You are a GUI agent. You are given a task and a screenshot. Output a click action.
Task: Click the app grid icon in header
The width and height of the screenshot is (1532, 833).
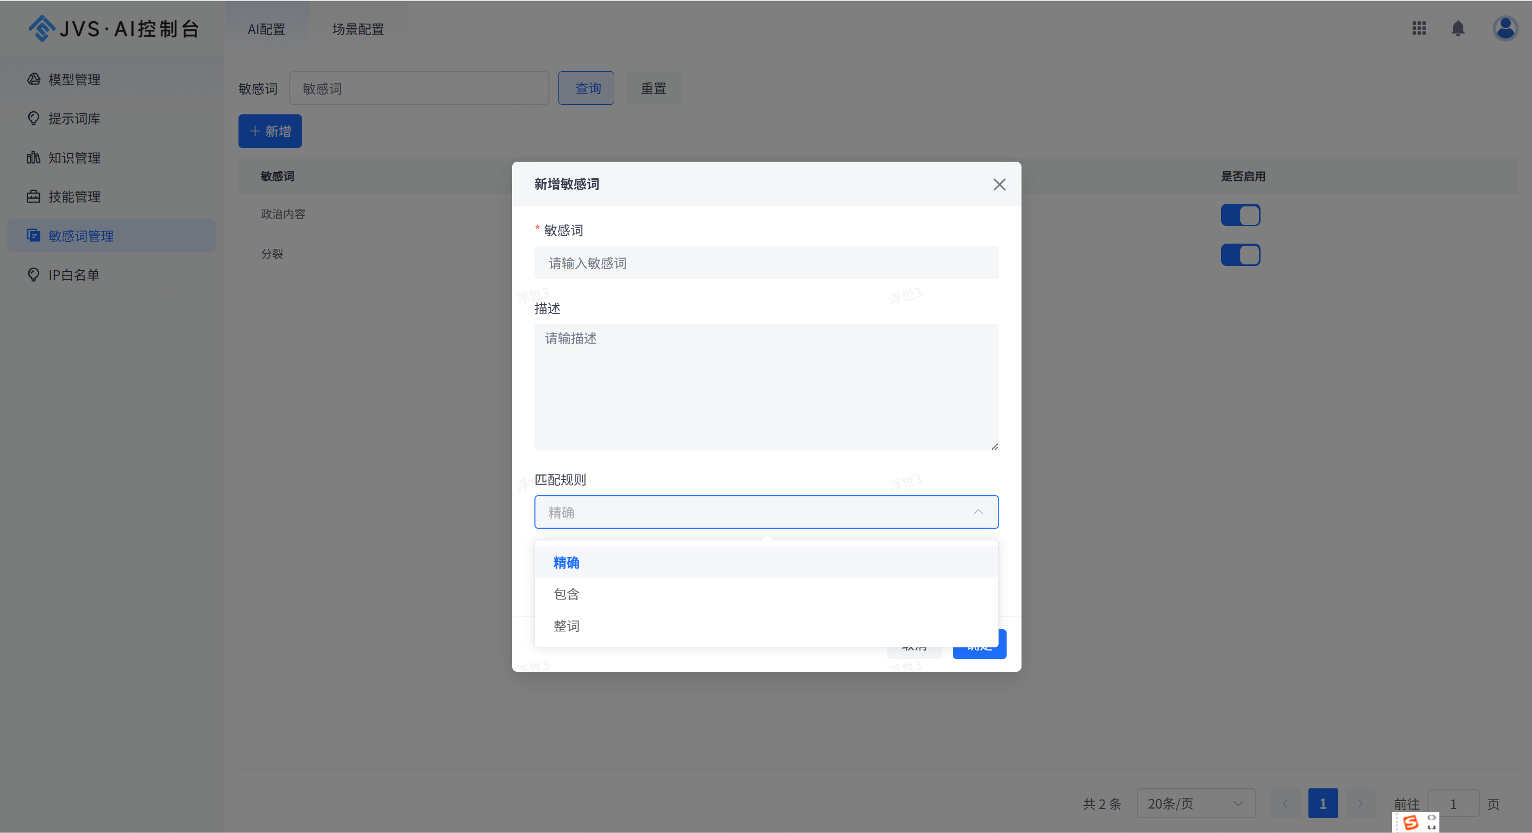click(1419, 28)
